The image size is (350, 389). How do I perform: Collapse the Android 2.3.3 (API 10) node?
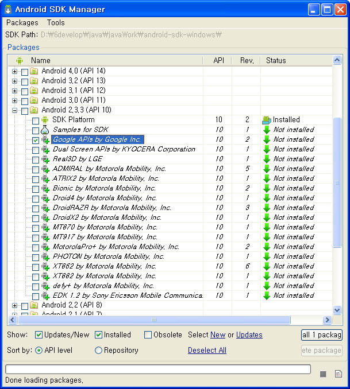point(15,110)
